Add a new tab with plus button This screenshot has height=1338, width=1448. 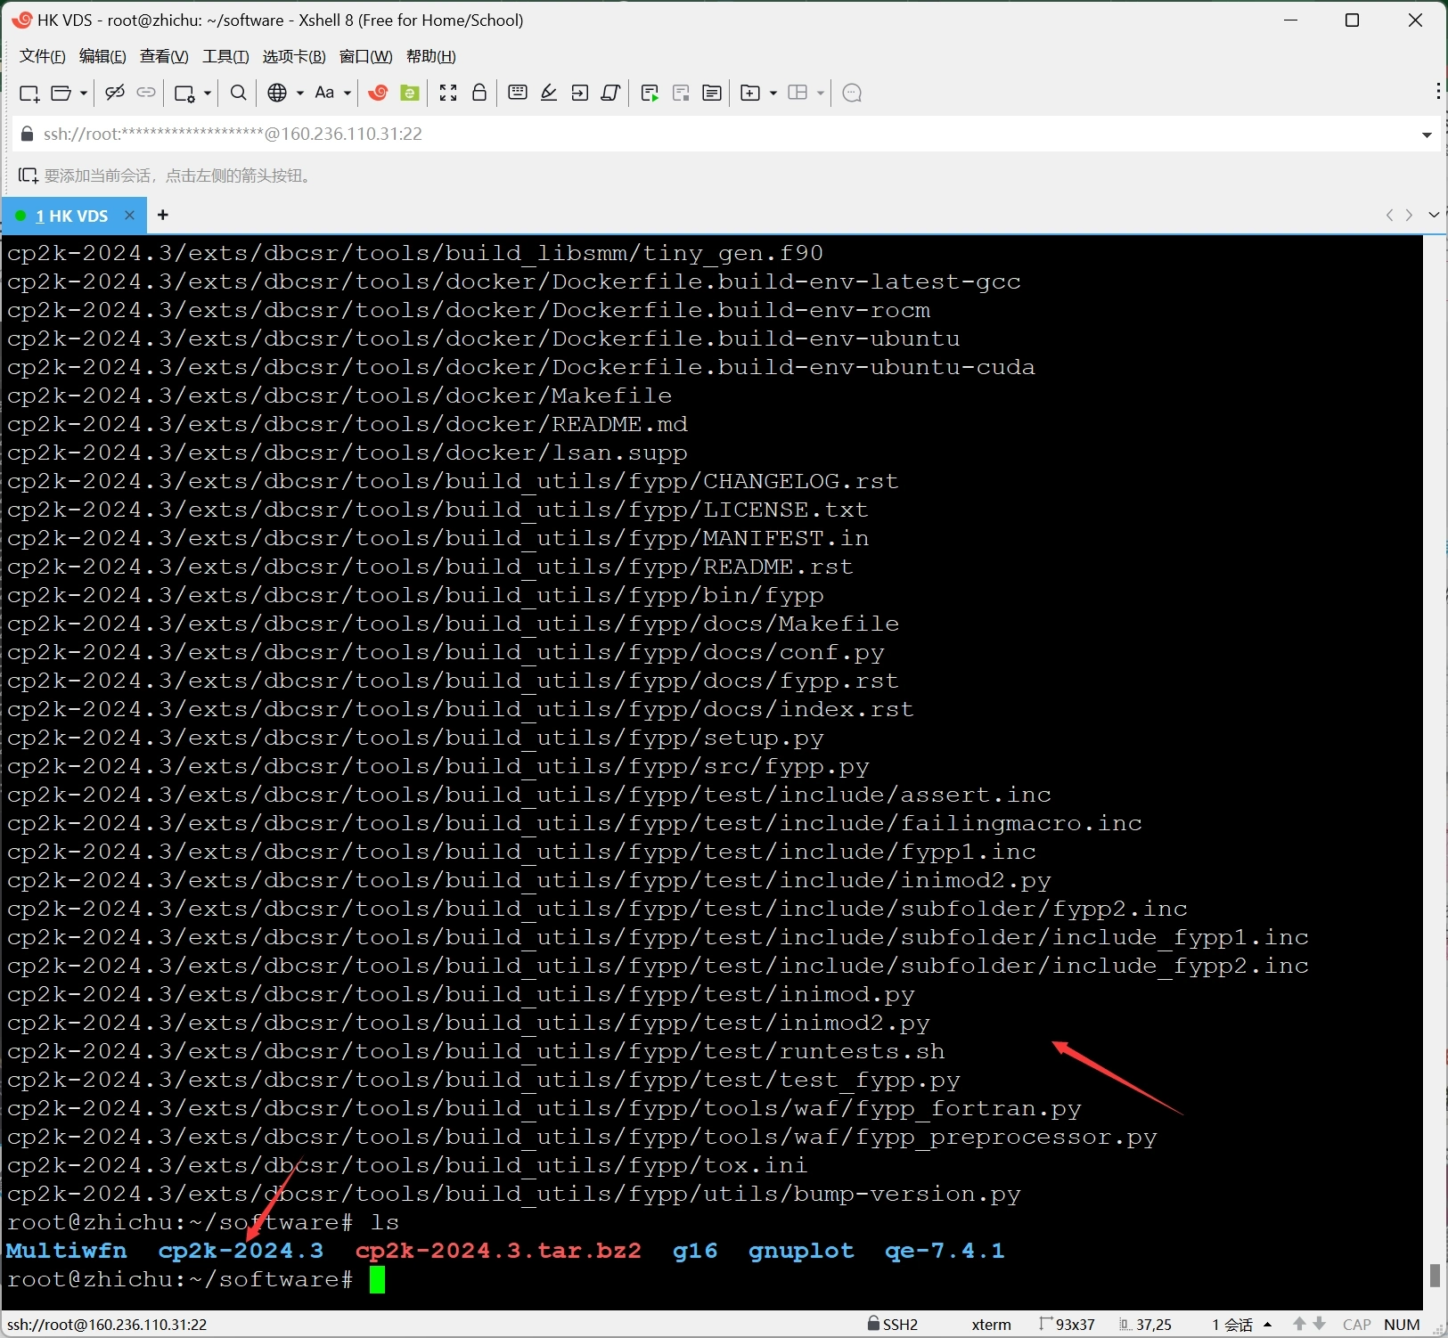point(162,215)
